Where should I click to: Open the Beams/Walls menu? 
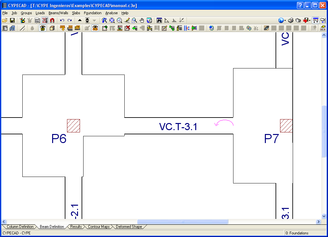point(58,13)
